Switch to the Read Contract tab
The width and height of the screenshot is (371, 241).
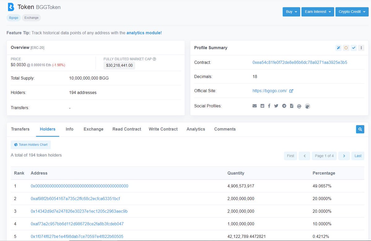[127, 129]
